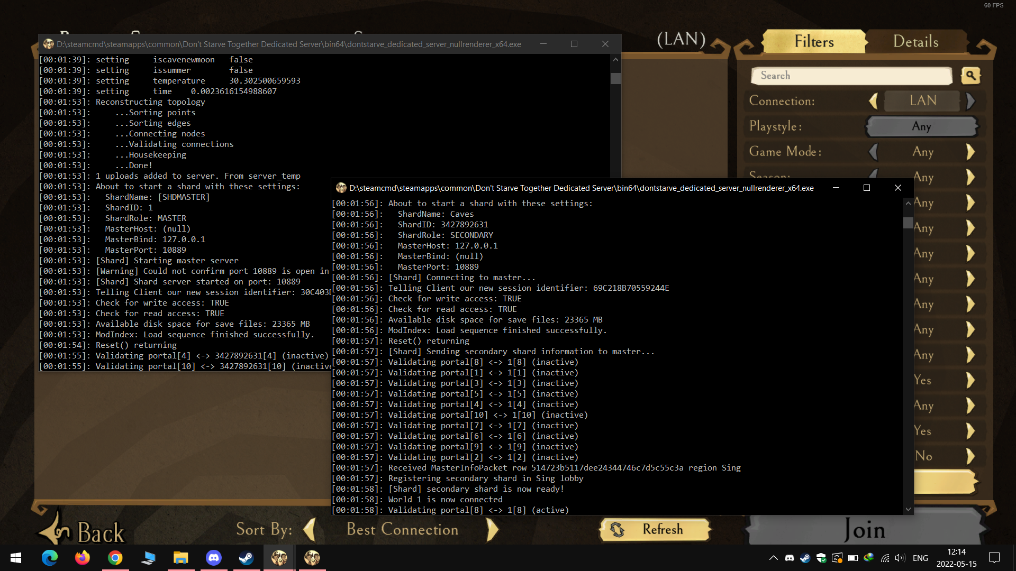This screenshot has height=571, width=1016.
Task: Click the right arrow for Connection filter
Action: click(x=970, y=101)
